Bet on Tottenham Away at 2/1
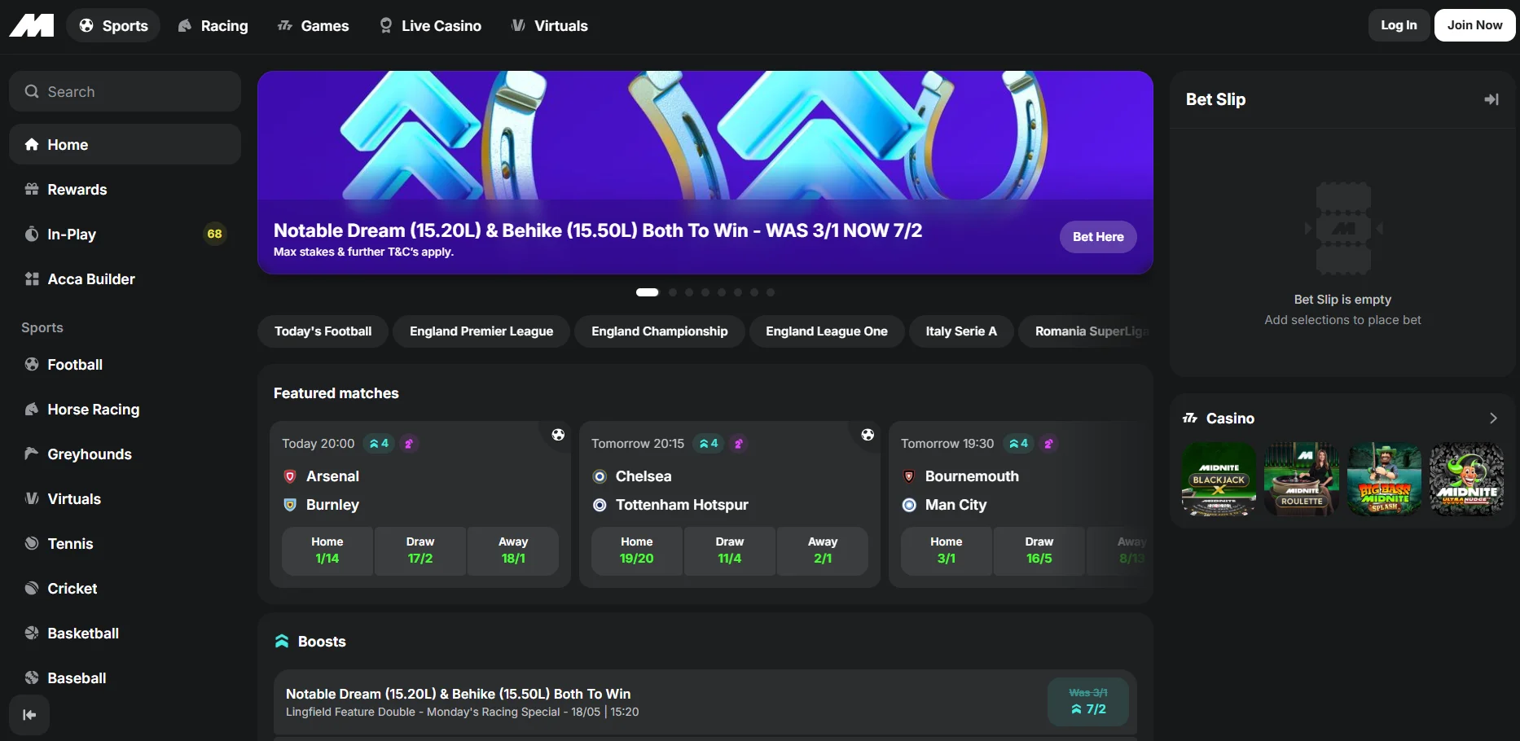The width and height of the screenshot is (1520, 741). (823, 551)
